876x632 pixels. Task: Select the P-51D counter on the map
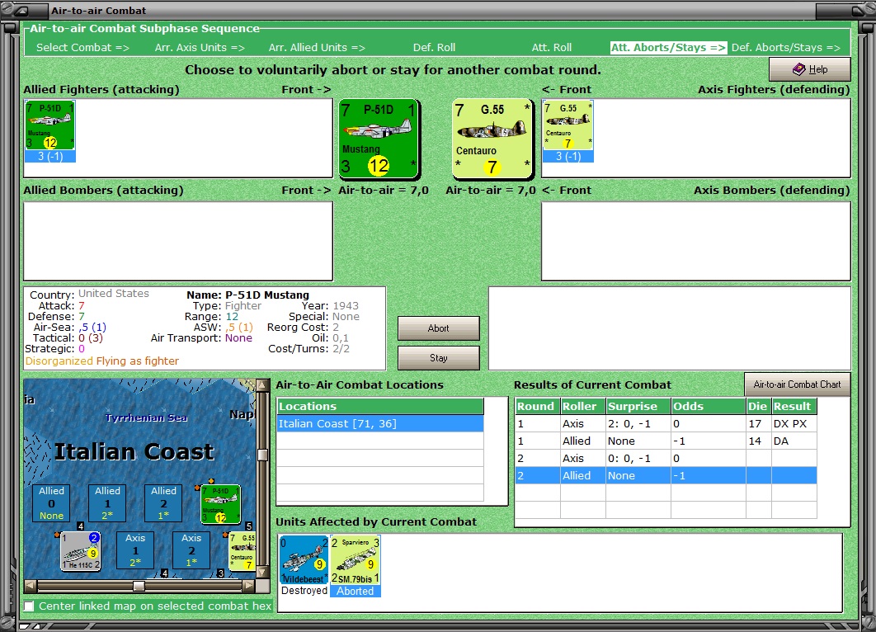pyautogui.click(x=221, y=505)
